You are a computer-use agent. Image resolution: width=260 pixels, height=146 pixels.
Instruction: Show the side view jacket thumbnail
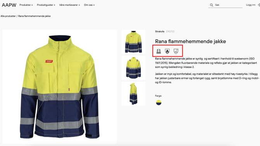pos(133,94)
